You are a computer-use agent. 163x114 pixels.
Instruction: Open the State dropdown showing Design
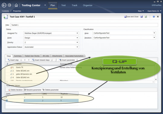(x=77, y=38)
